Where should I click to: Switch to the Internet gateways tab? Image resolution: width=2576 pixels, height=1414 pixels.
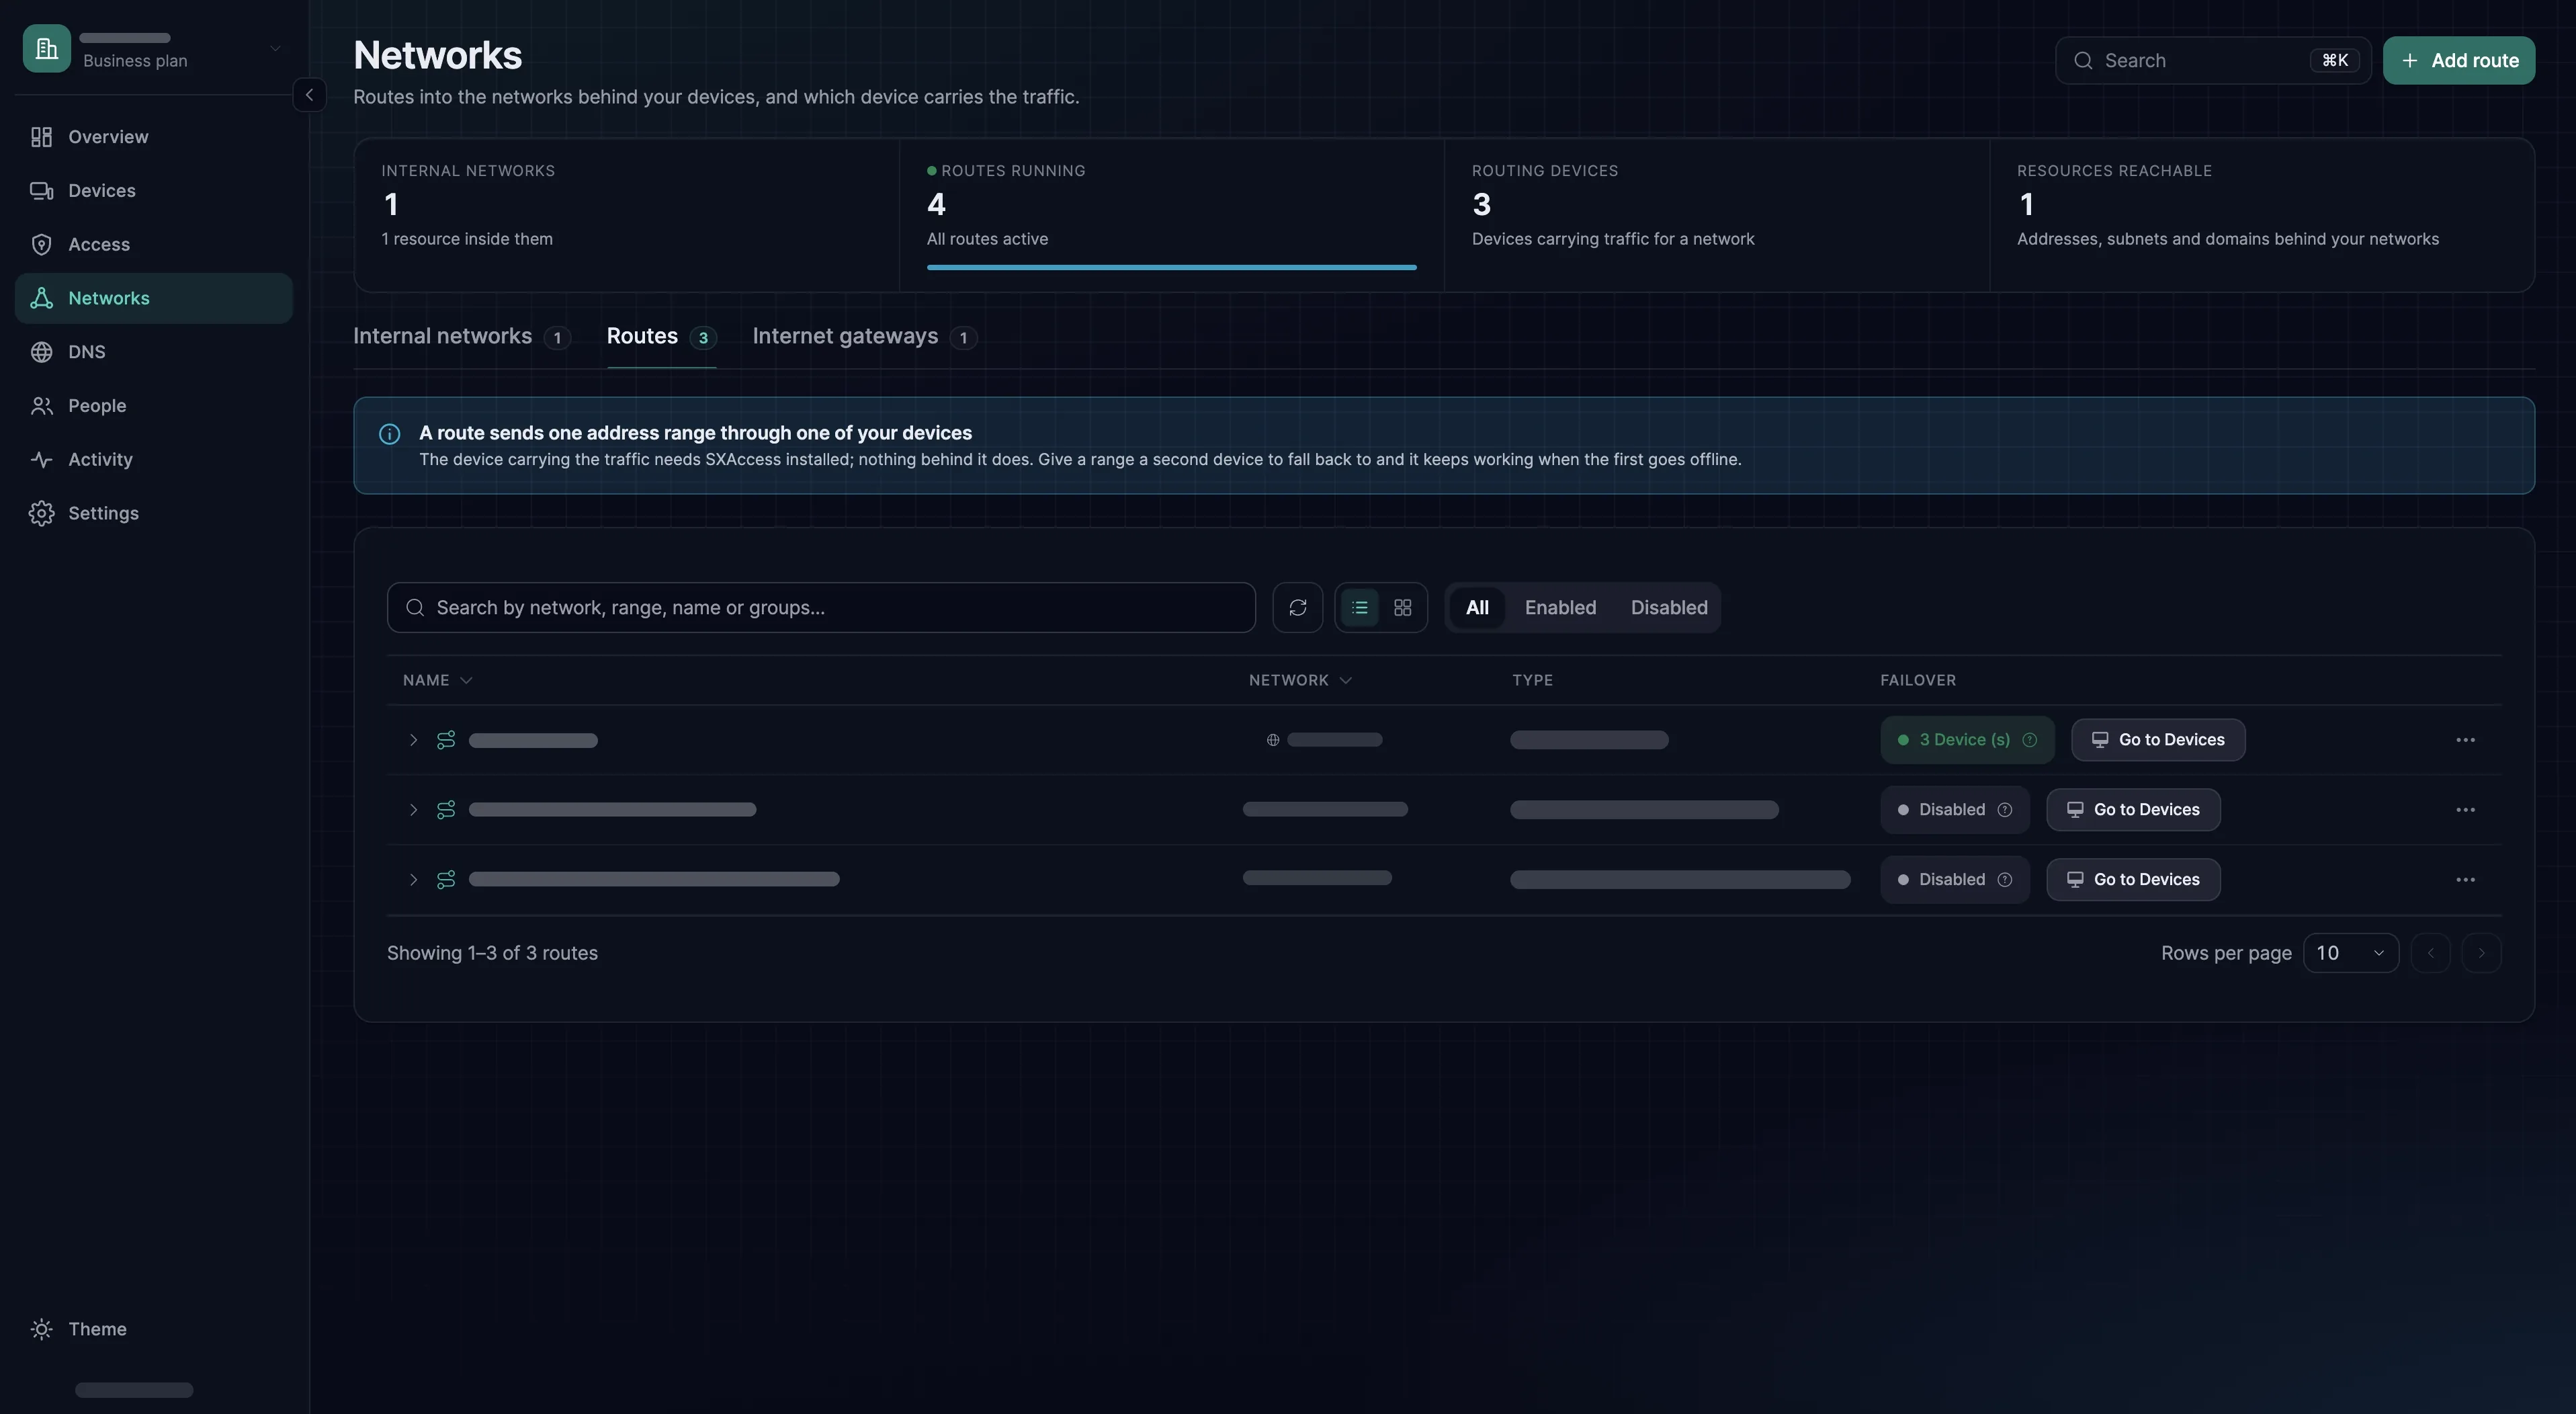(864, 337)
